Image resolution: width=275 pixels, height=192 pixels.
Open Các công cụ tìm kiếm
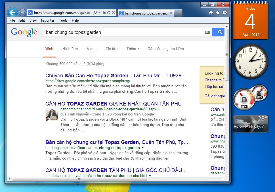click(x=165, y=49)
